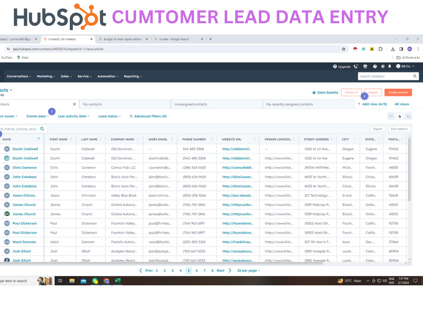The width and height of the screenshot is (423, 317).
Task: Bookmark this page with the star icon
Action: [x=343, y=49]
